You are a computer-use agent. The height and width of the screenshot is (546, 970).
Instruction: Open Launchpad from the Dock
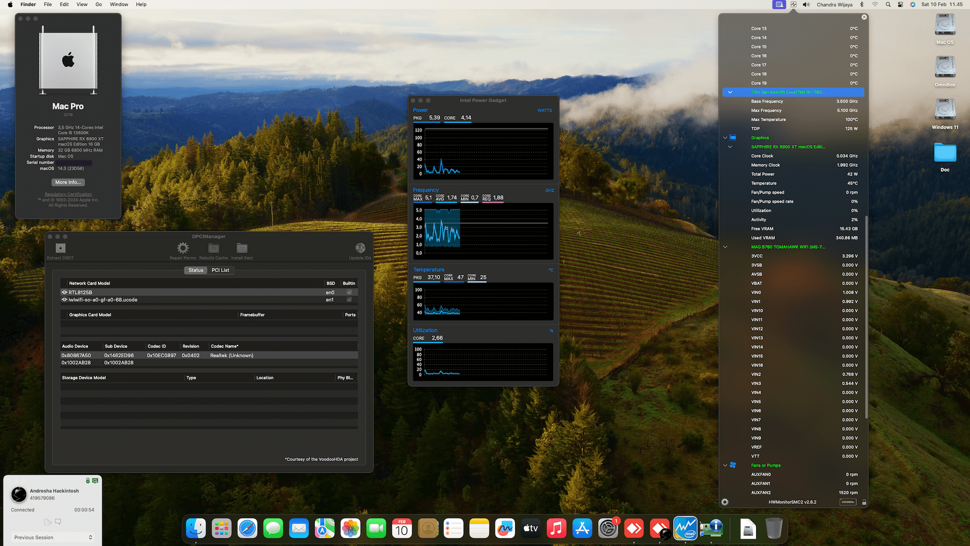pyautogui.click(x=222, y=529)
